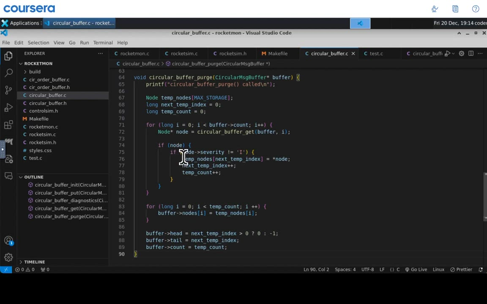Screen dimensions: 487x304
Task: Click the Ln 90, Col 2 indicator
Action: click(316, 269)
